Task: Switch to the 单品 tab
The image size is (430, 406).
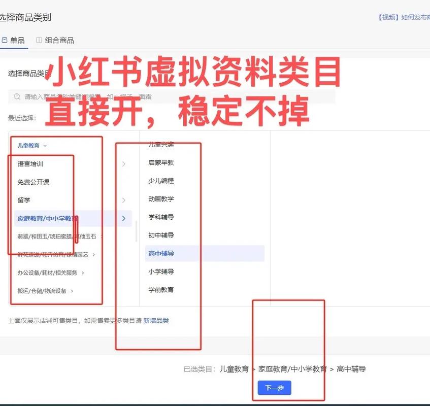Action: 17,40
